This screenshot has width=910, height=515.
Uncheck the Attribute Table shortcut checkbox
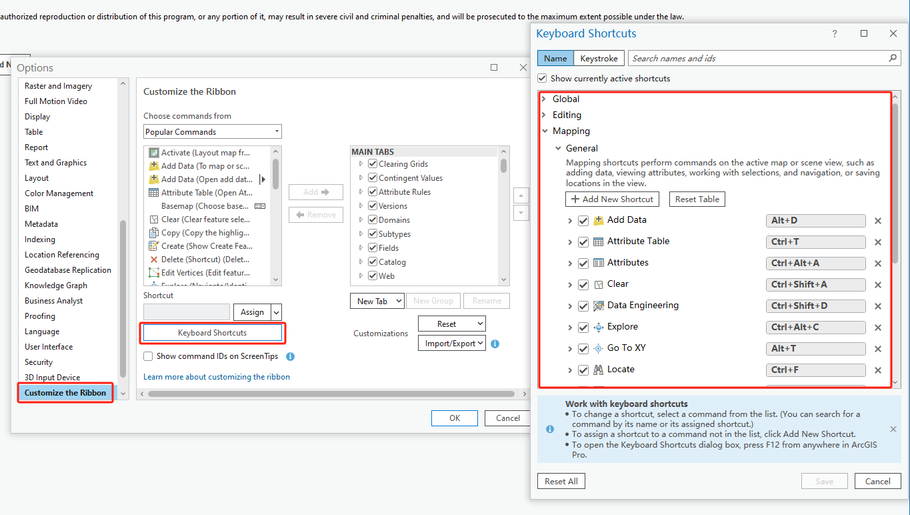pos(583,242)
